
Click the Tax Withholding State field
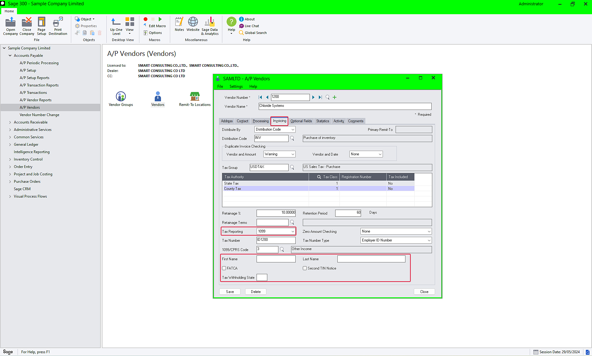coord(262,277)
